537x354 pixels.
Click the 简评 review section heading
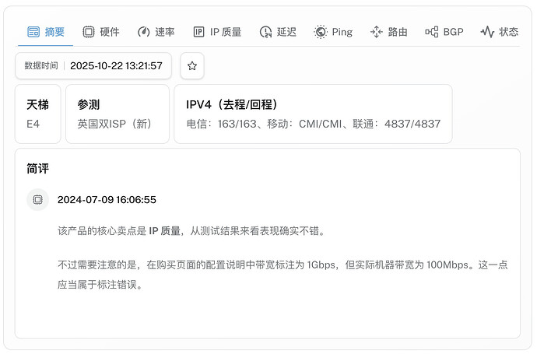(37, 168)
